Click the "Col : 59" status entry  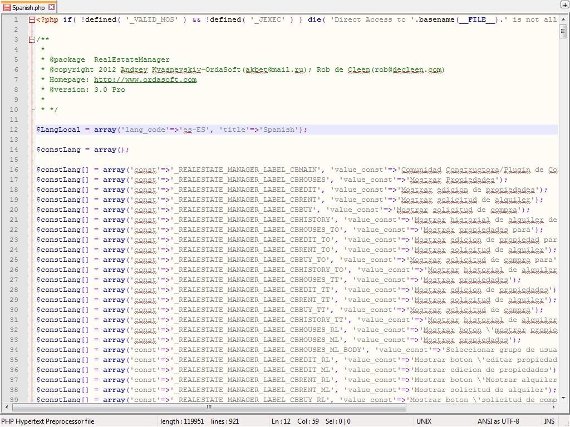tap(308, 421)
